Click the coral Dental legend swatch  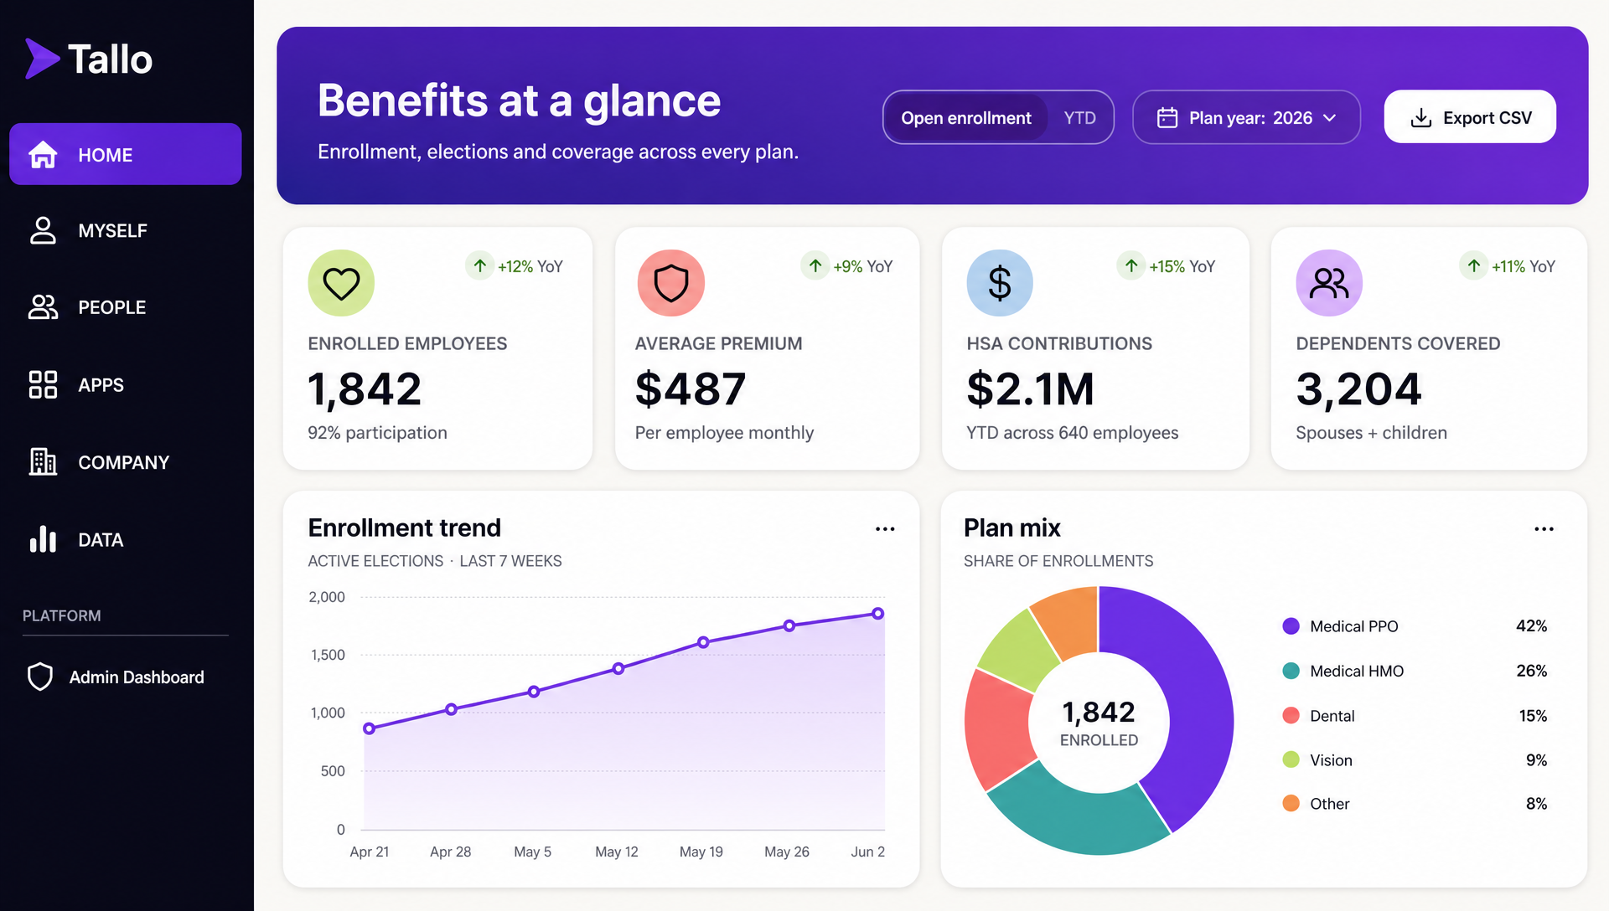1291,716
